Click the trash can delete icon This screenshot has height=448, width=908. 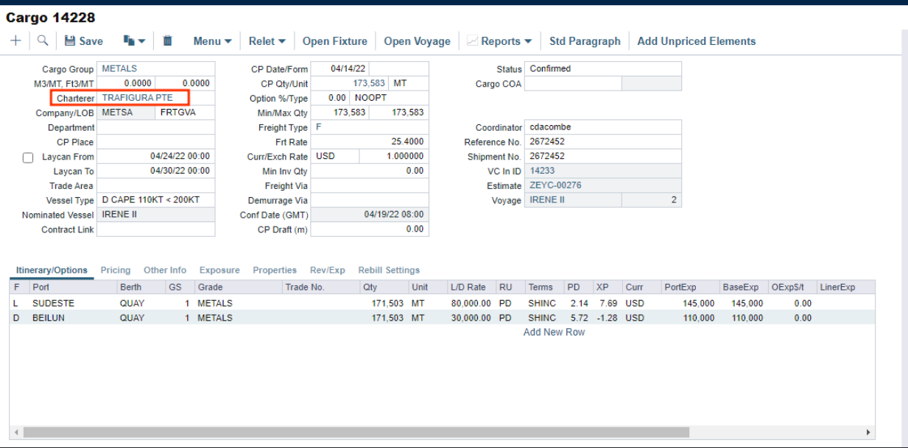coord(168,41)
